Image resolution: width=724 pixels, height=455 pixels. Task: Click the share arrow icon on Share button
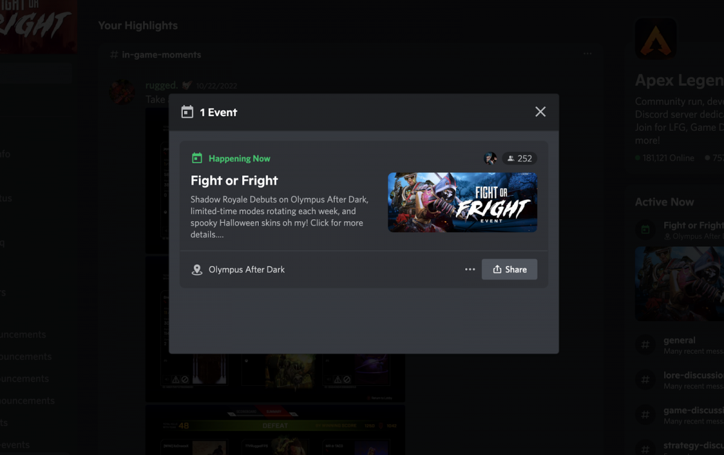(x=497, y=269)
